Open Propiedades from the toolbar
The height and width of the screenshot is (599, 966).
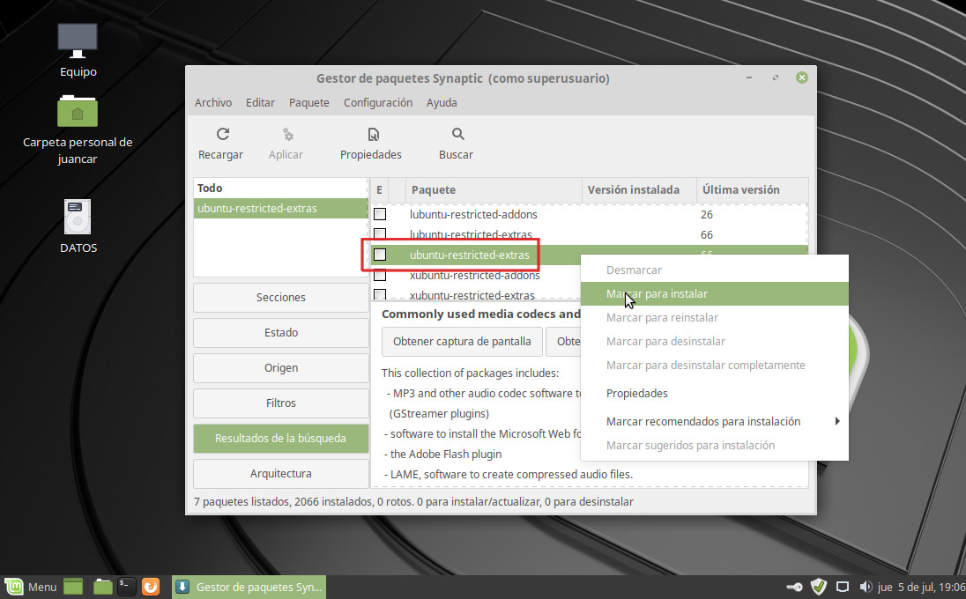(371, 135)
